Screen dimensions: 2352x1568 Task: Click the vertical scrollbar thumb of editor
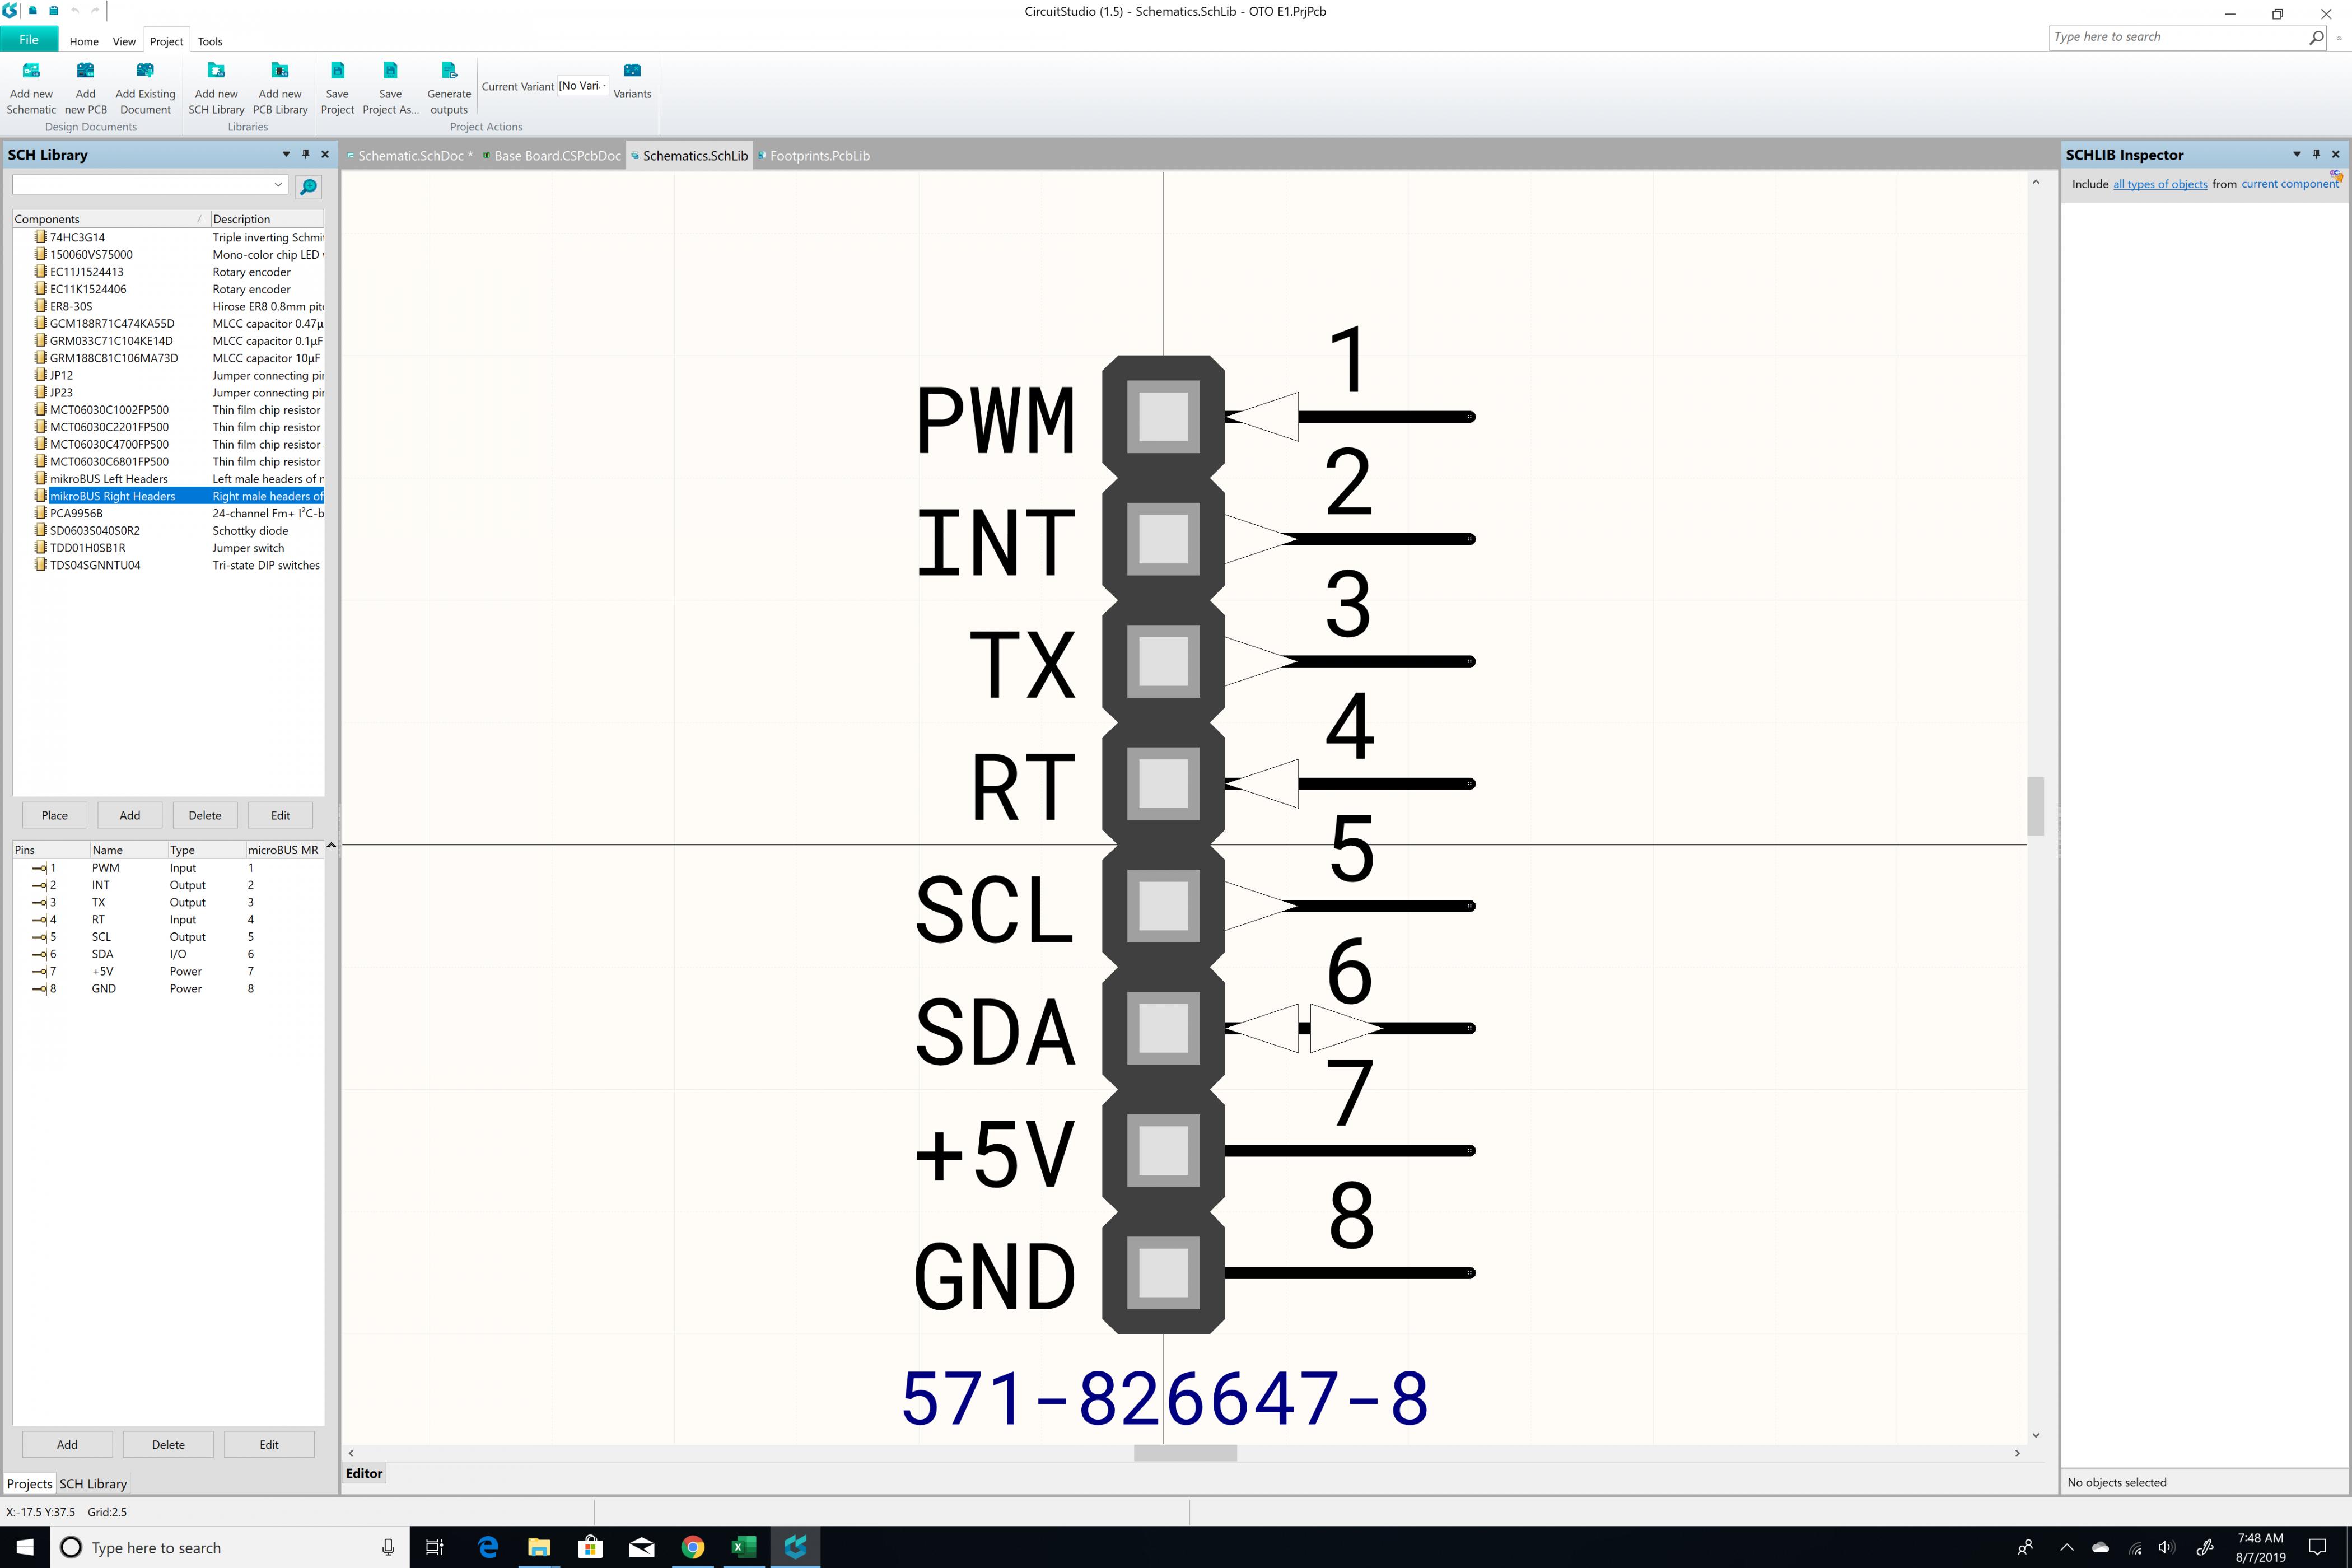click(2035, 806)
